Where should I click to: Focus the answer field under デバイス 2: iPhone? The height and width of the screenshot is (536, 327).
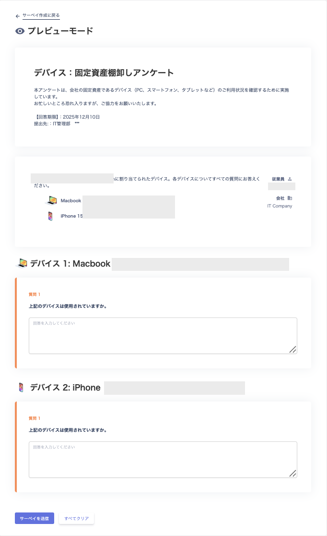click(x=163, y=460)
